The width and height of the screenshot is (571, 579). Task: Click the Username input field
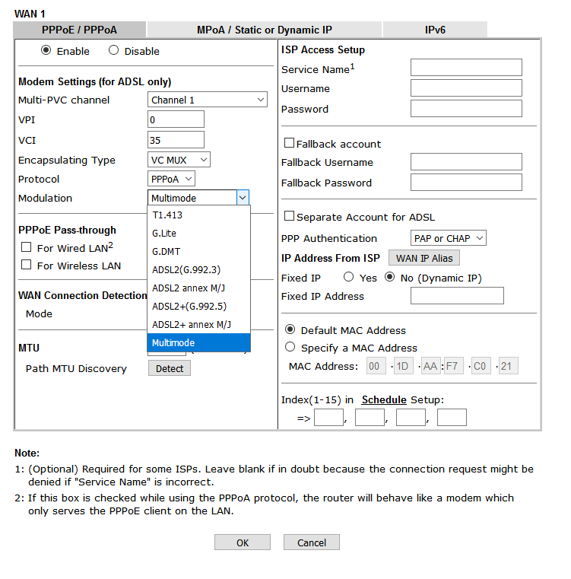pos(465,88)
